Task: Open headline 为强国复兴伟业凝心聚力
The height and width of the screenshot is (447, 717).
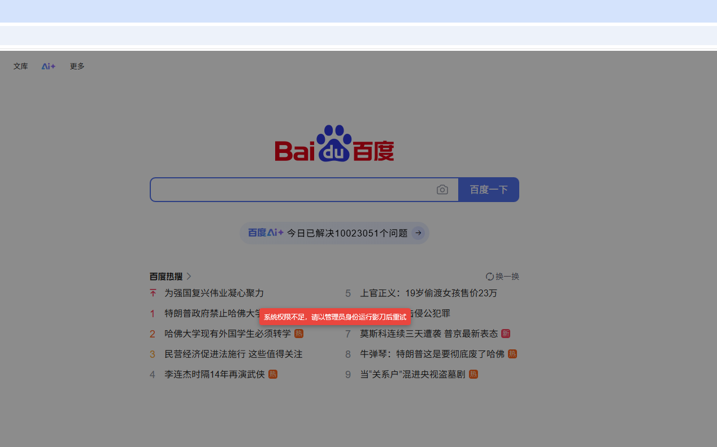Action: [x=214, y=293]
